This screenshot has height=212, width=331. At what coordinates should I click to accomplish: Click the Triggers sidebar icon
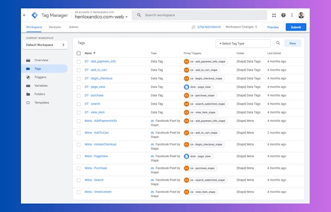[28, 77]
